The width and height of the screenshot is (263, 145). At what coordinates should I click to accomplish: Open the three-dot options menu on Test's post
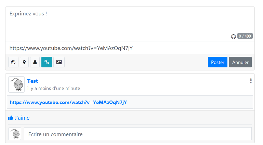point(251,81)
